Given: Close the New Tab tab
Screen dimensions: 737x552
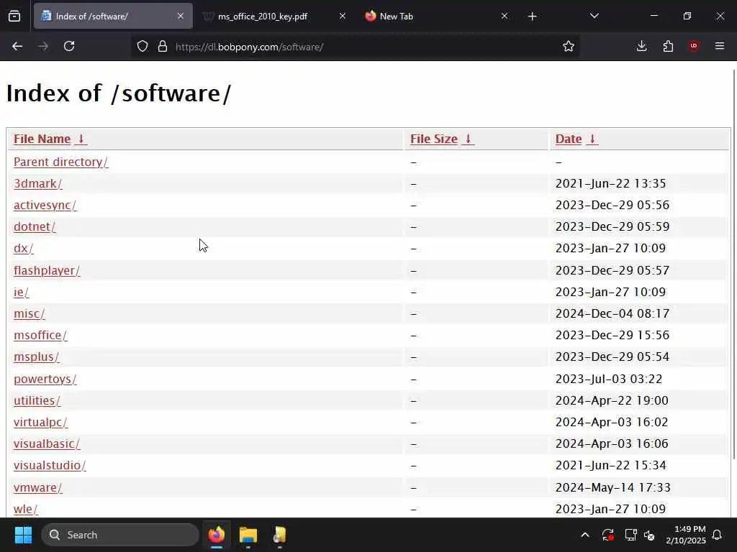Looking at the screenshot, I should click(x=505, y=16).
